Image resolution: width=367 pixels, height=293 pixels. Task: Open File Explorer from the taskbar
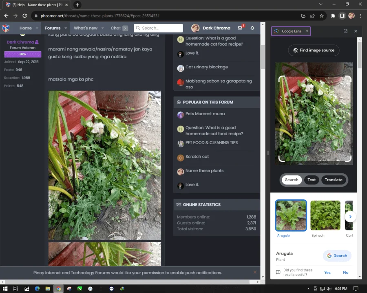[x=48, y=289]
